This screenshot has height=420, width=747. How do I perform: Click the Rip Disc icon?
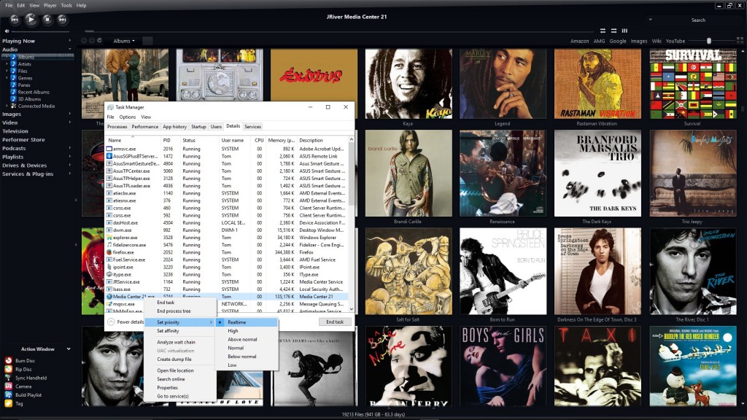point(8,369)
